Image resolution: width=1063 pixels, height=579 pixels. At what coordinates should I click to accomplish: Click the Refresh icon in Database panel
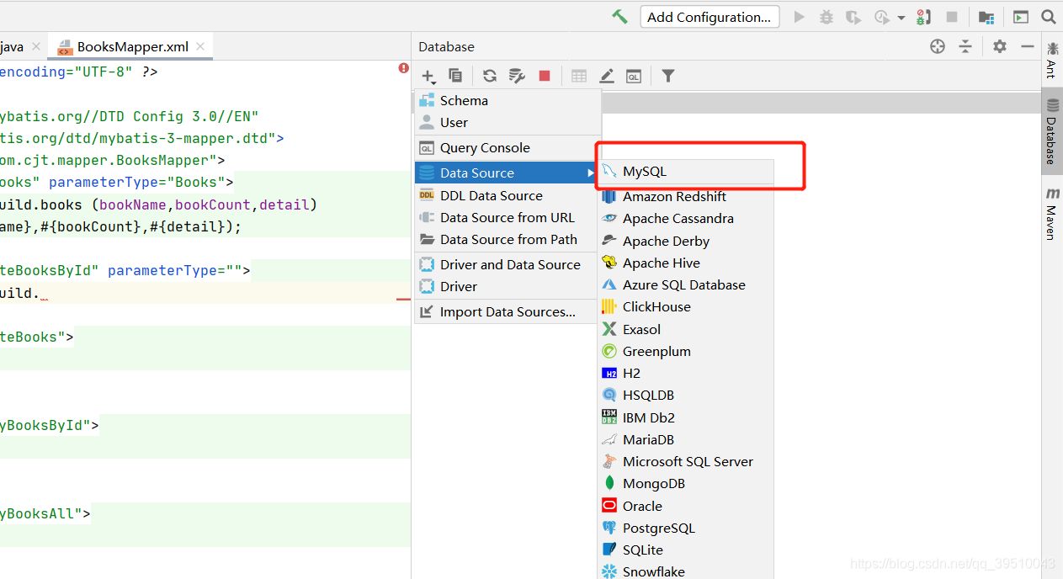tap(490, 76)
